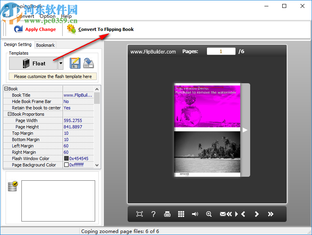Select the Bottom Margin row

[x=48, y=139]
